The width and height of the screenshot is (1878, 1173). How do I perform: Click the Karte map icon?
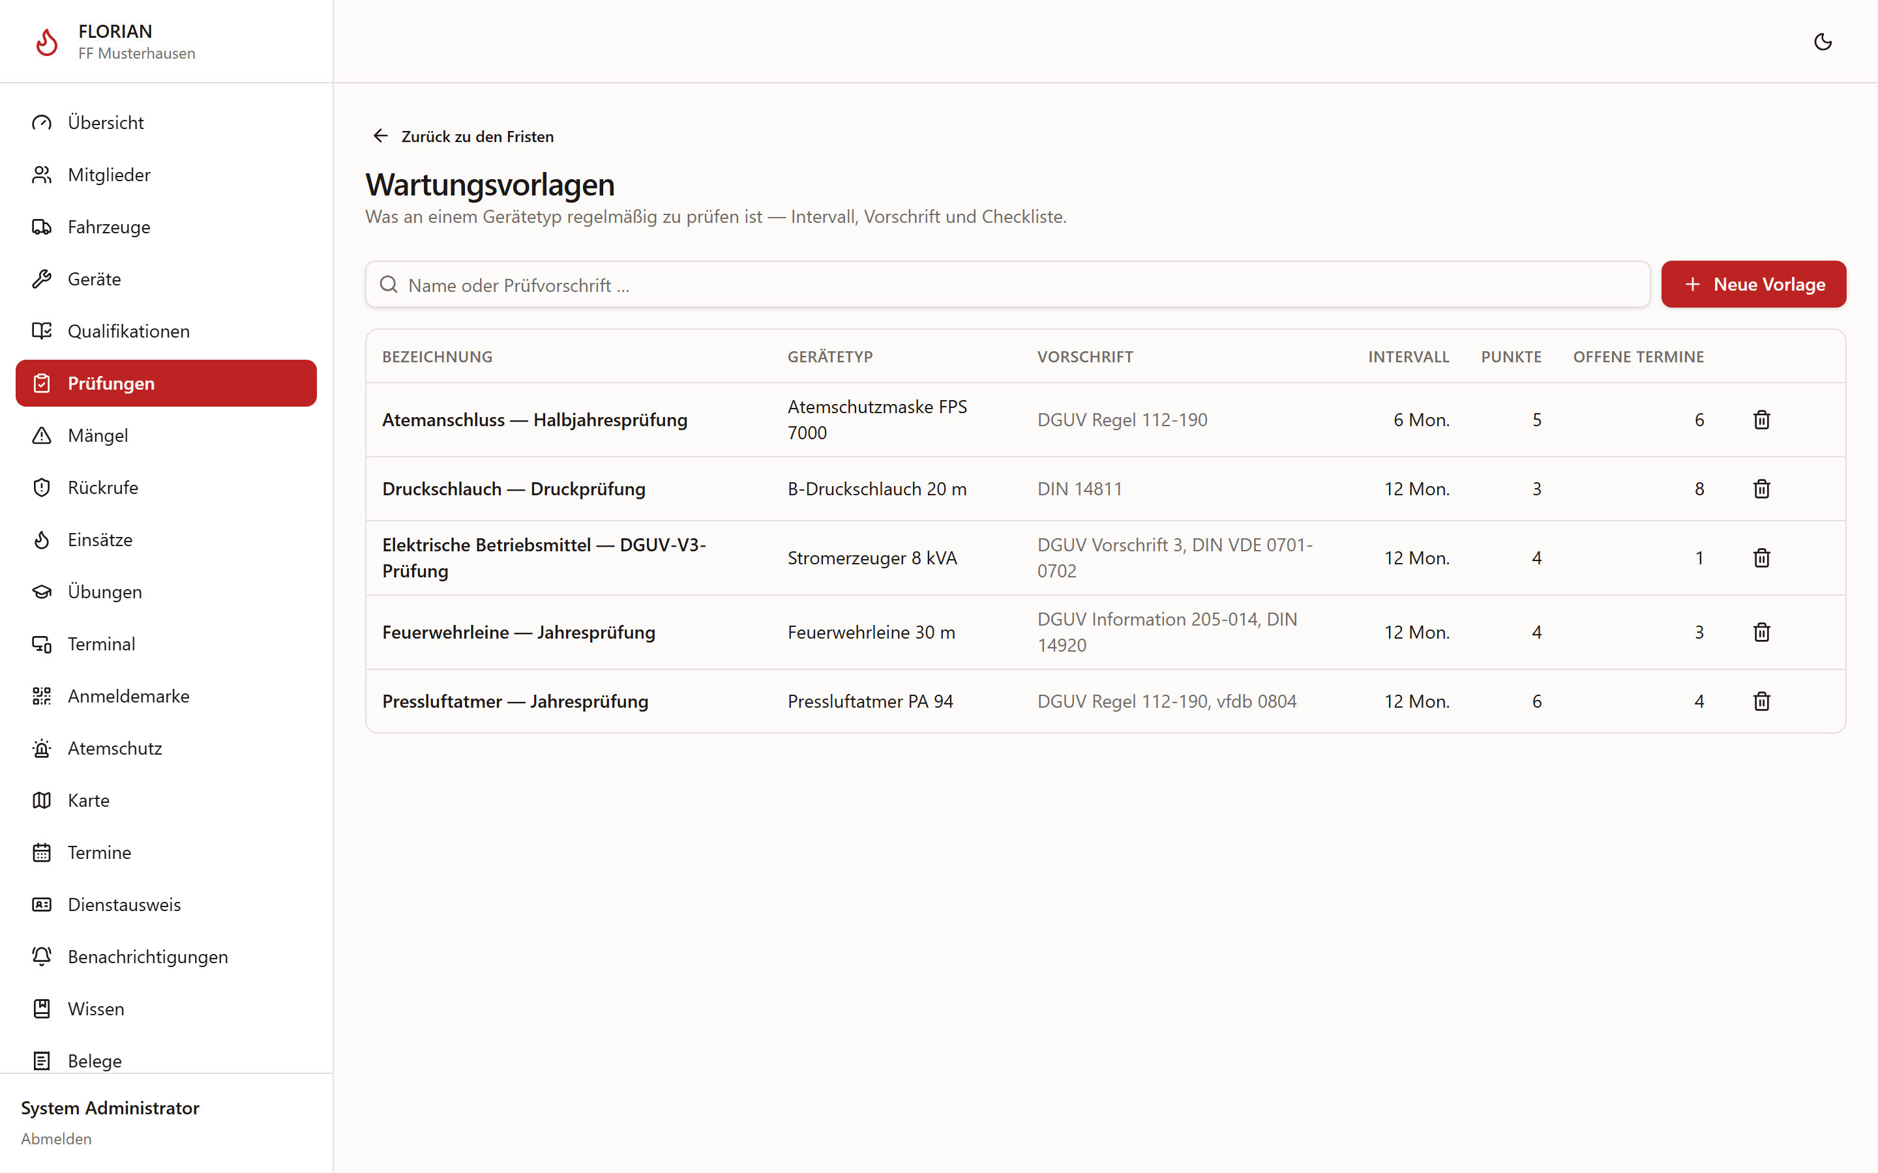pos(42,800)
